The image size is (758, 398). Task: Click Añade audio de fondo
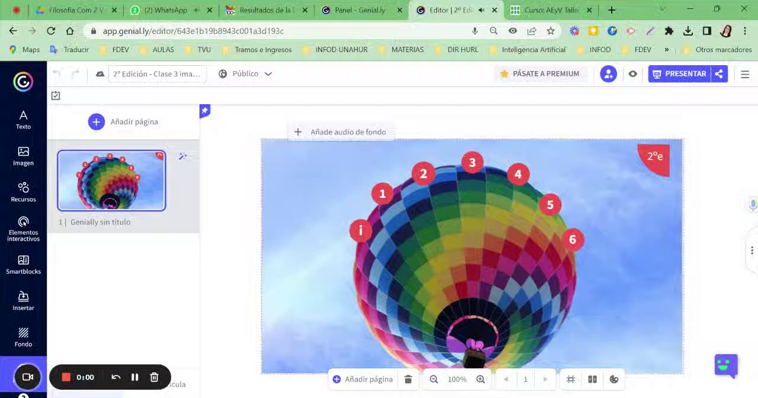[341, 132]
